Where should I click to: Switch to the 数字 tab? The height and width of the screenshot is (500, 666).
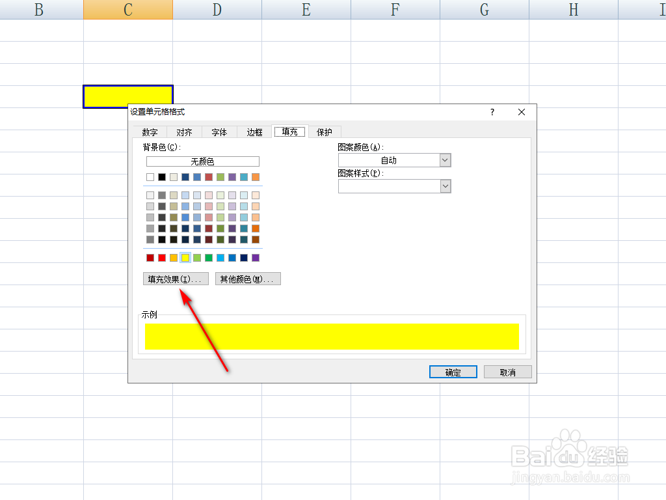tap(150, 132)
